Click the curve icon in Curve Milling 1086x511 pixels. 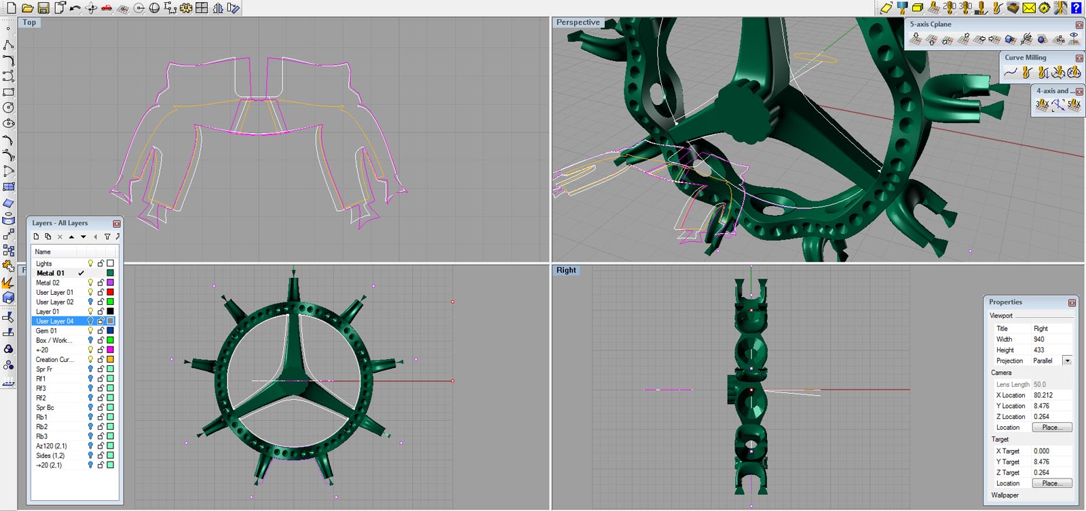(x=1011, y=73)
